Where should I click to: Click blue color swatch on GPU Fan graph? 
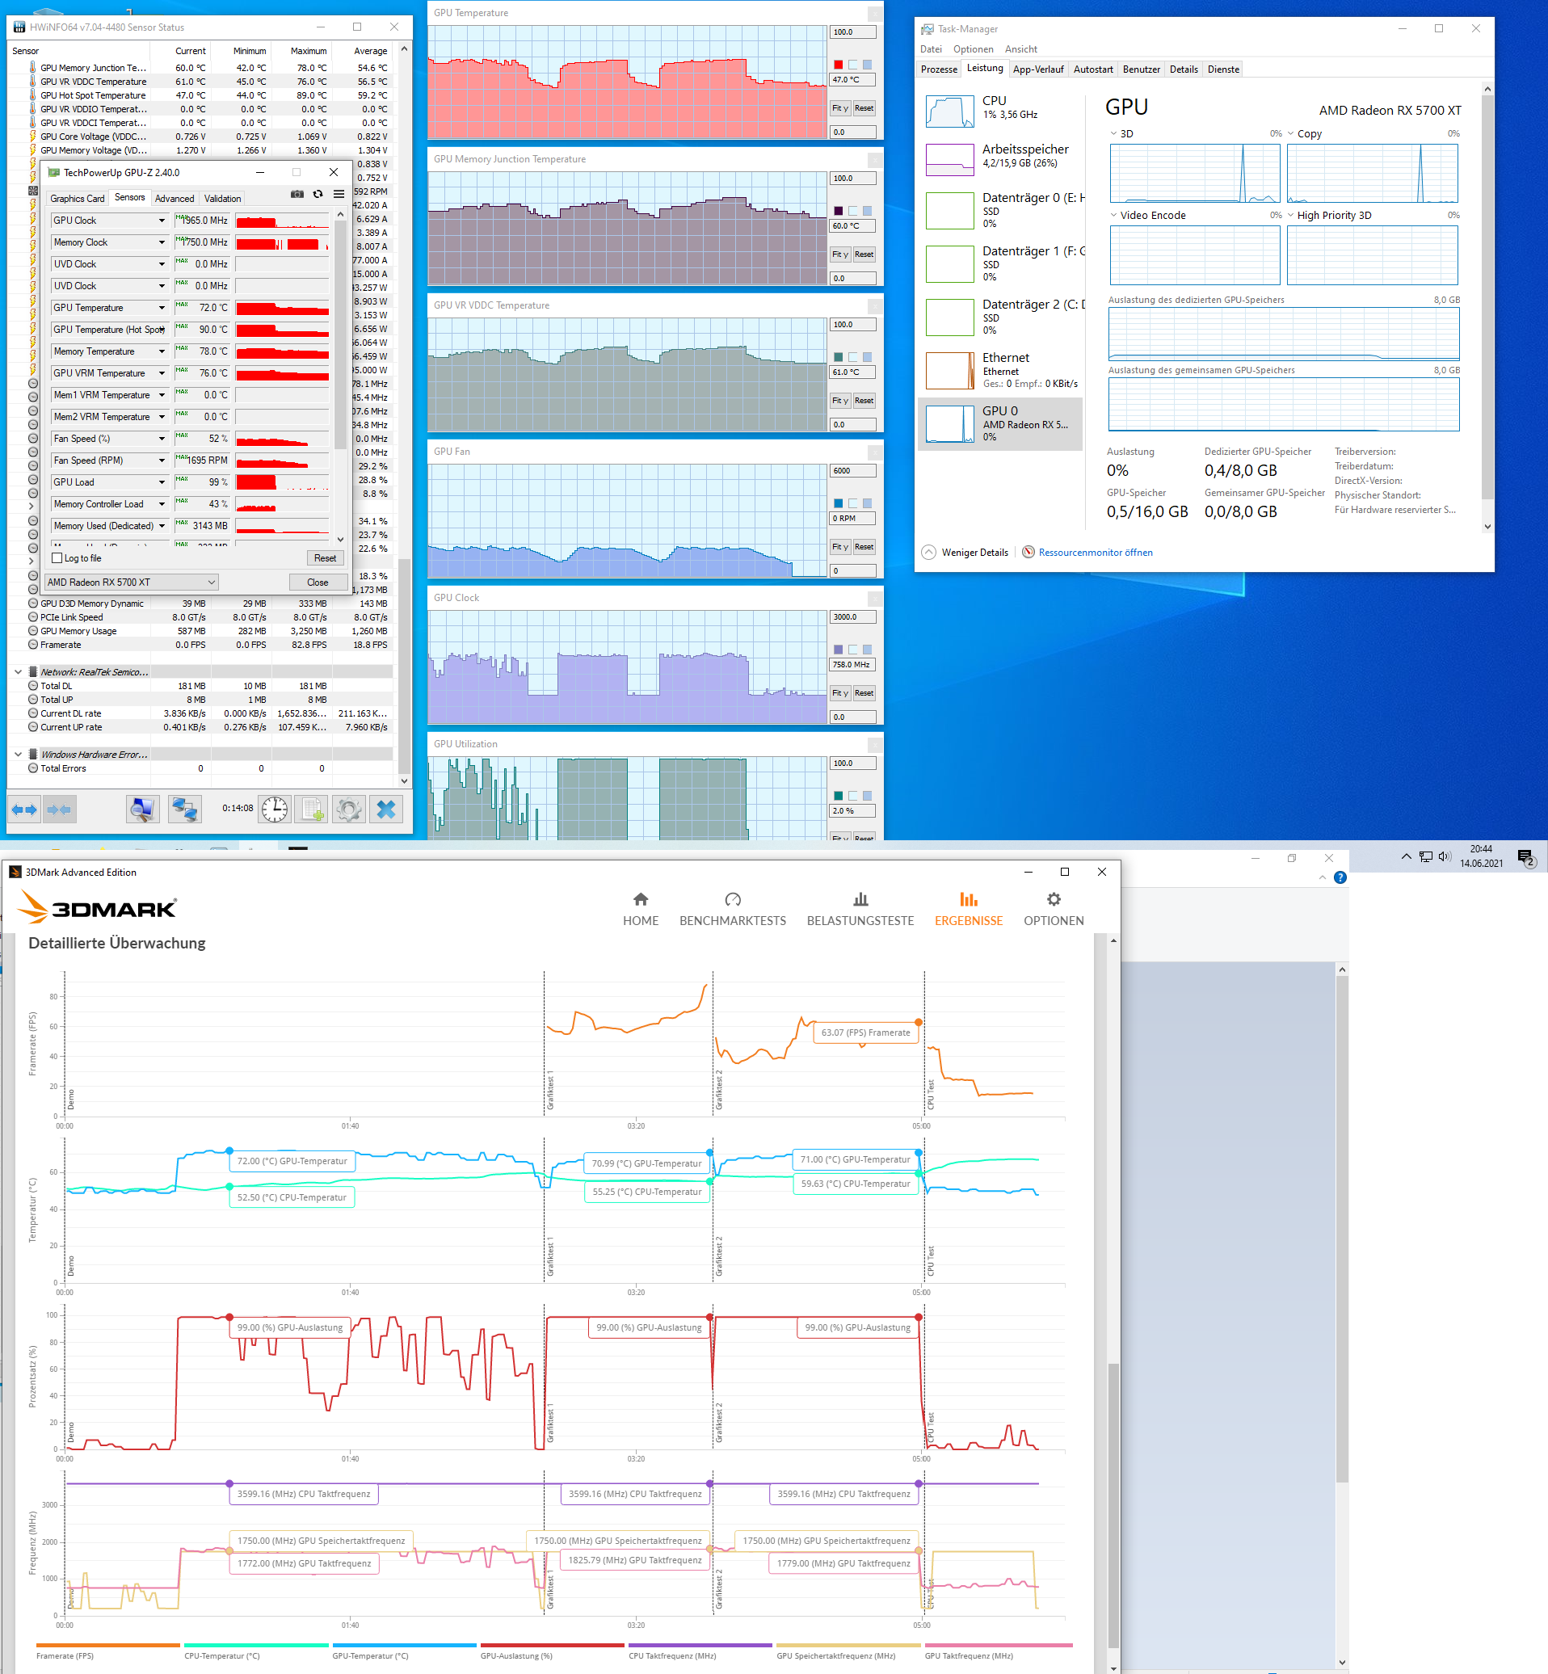[x=838, y=503]
